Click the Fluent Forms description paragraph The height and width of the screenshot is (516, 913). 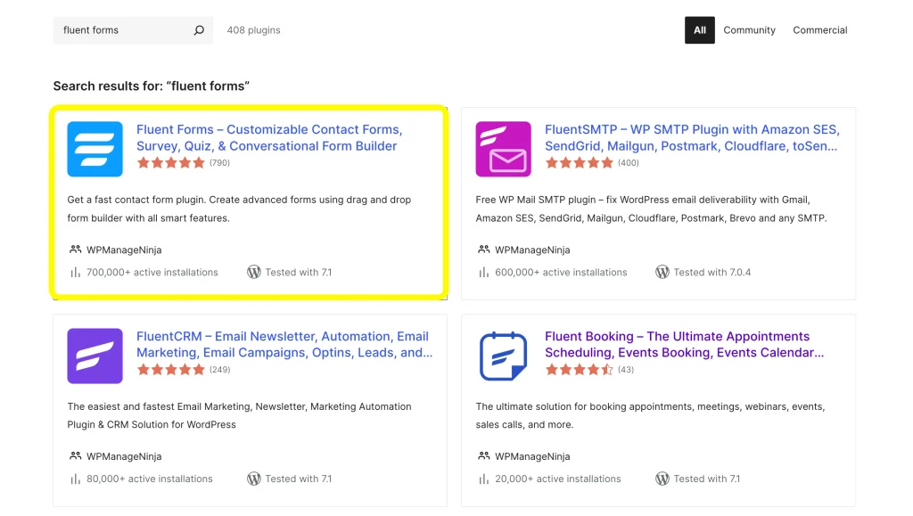(239, 209)
